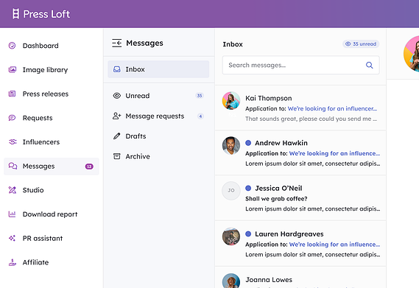Screen dimensions: 419x288
Task: Open Lauren Hardgreaves' message
Action: click(300, 243)
